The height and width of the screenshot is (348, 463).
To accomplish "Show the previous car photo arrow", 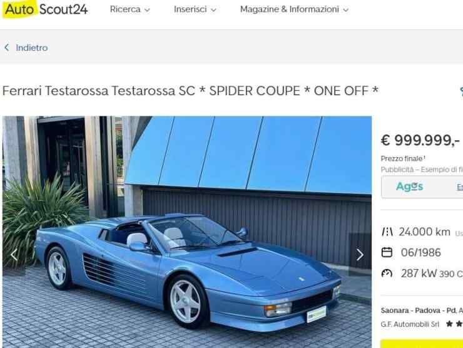I will (x=14, y=255).
